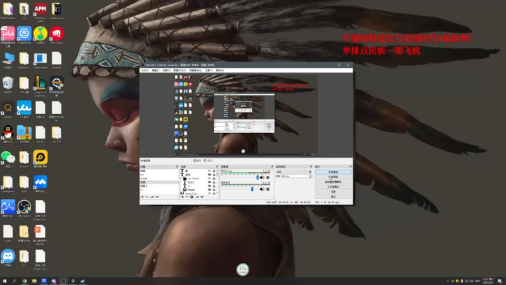
Task: Open source properties gear in the sources toolbar
Action: [x=192, y=197]
